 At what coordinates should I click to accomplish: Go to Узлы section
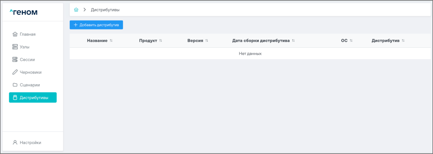[x=24, y=47]
